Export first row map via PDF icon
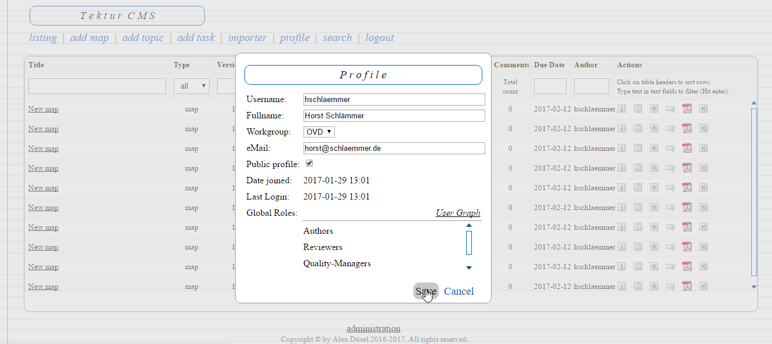Viewport: 772px width, 344px height. (687, 108)
